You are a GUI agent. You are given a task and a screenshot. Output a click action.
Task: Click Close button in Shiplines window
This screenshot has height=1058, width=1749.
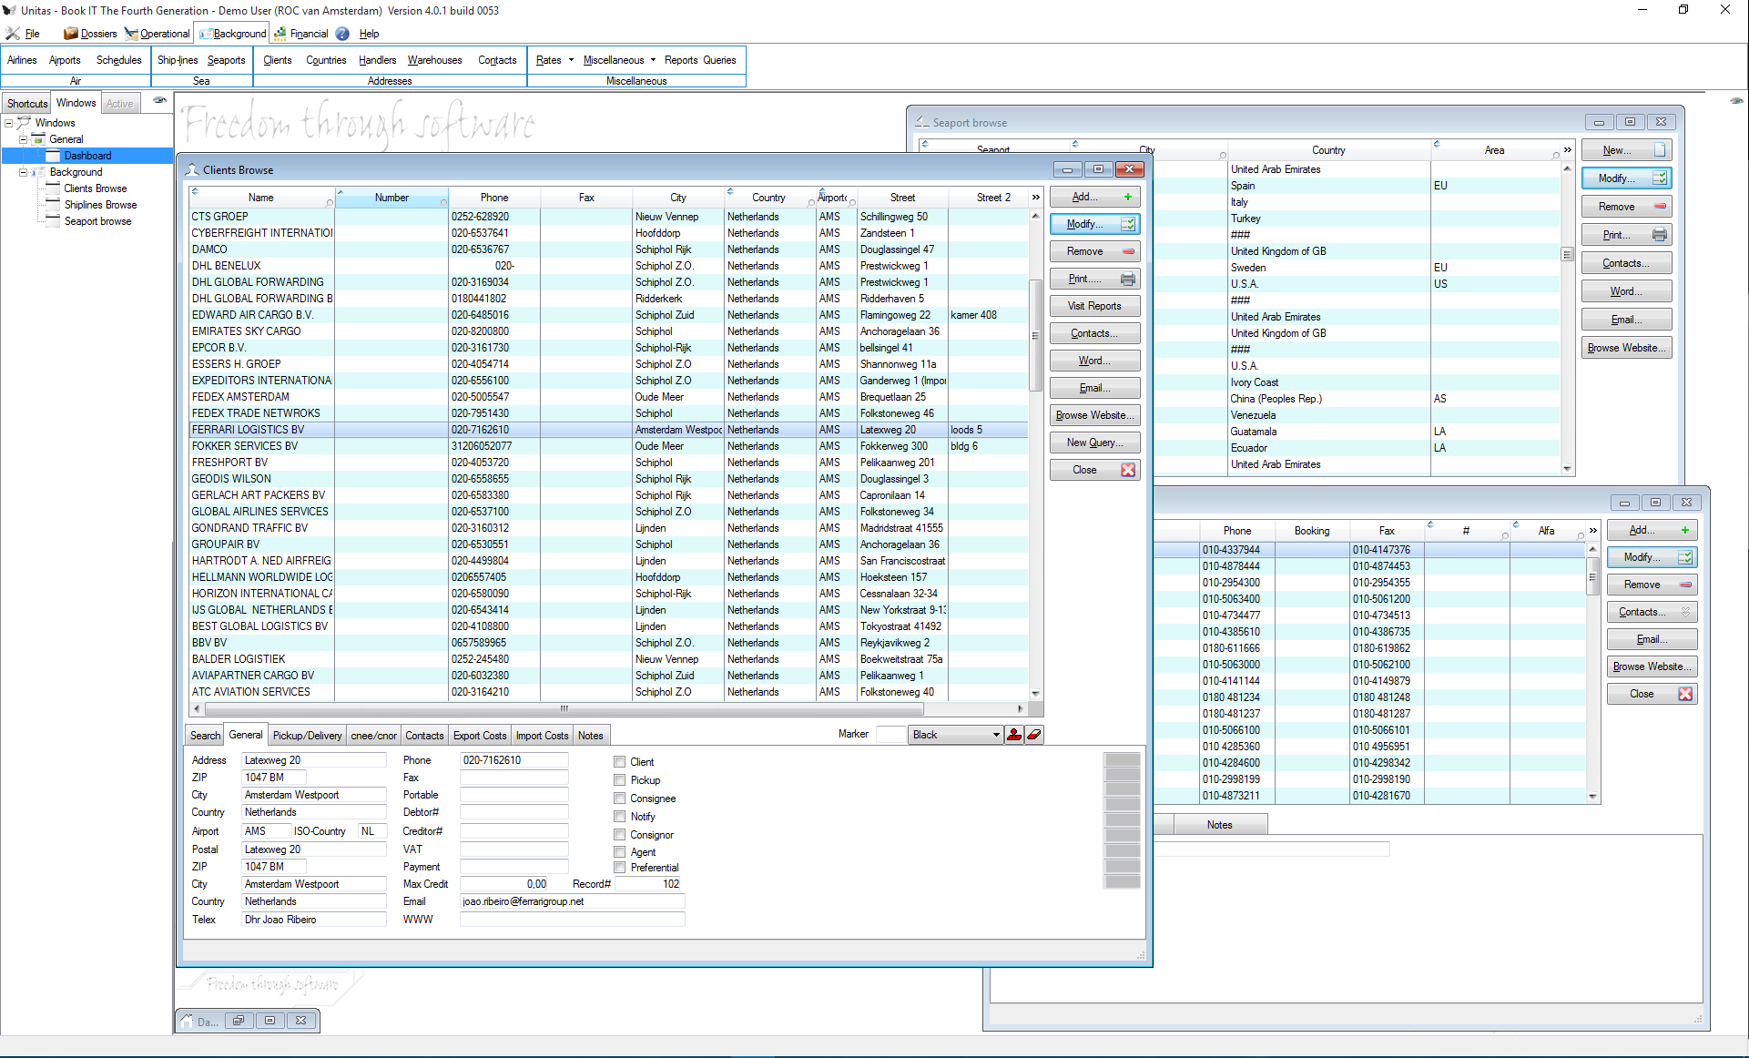pos(1652,694)
